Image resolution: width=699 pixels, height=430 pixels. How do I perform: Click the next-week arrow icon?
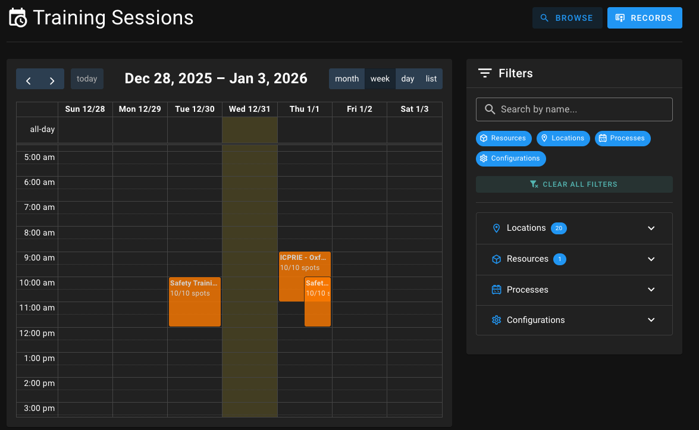52,79
